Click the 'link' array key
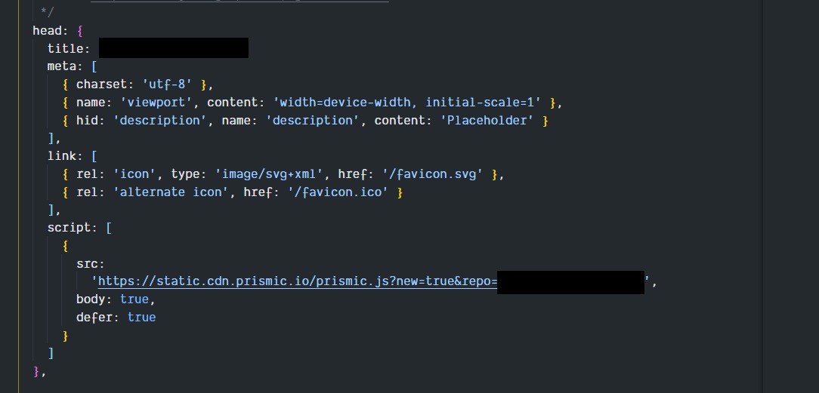The image size is (819, 393). pyautogui.click(x=62, y=156)
